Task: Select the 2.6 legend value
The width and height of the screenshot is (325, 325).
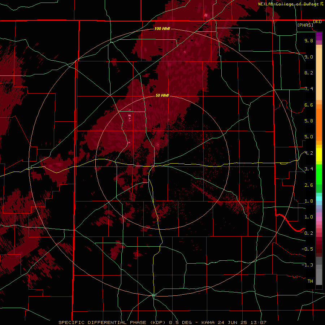Action: pyautogui.click(x=309, y=185)
